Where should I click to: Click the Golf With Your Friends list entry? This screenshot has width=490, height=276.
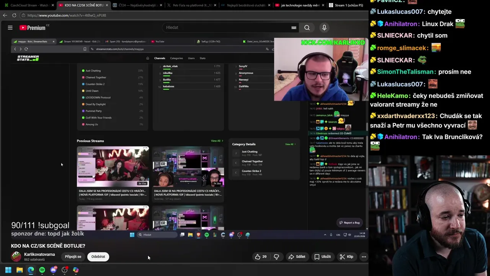[x=113, y=118]
